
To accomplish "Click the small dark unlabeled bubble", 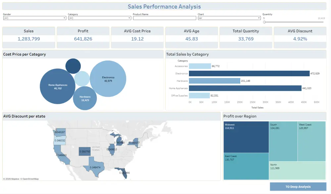I will tap(73, 66).
